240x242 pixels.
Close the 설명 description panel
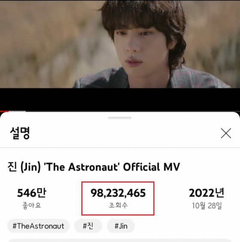(226, 133)
